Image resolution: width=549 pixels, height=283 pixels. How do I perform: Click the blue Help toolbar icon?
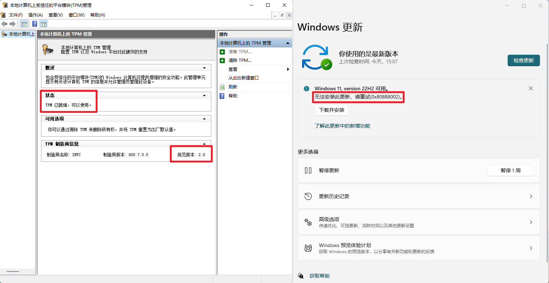(x=35, y=24)
